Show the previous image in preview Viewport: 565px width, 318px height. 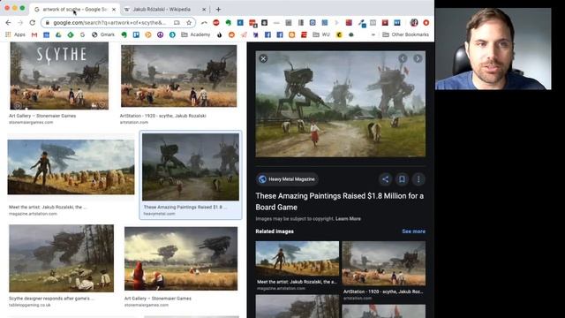403,58
